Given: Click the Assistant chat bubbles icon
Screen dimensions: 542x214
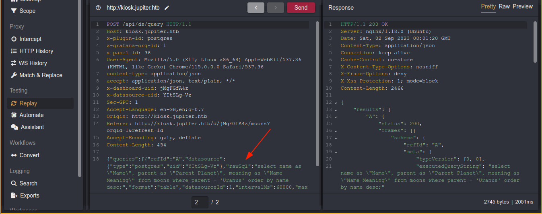Looking at the screenshot, I should pyautogui.click(x=14, y=127).
